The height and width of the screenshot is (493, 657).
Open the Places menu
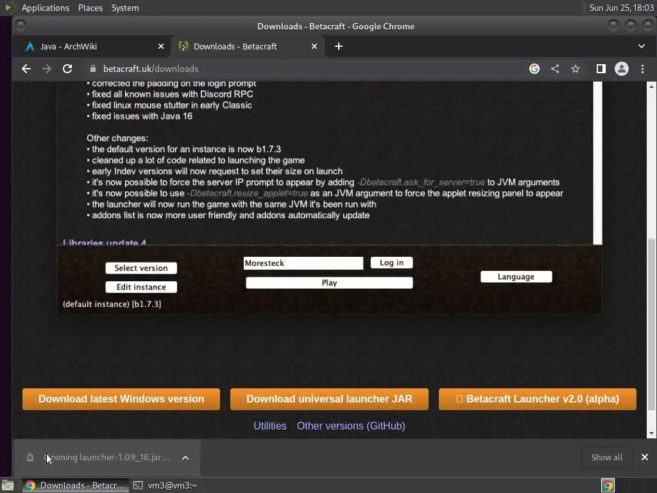(90, 8)
